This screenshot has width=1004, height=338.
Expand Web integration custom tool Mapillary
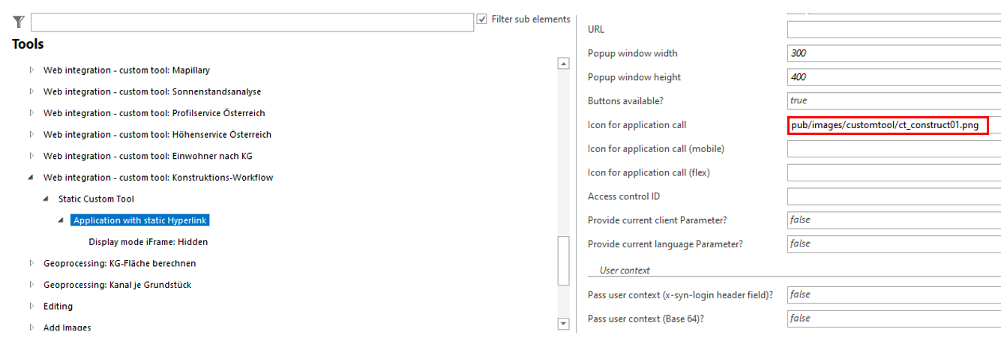pyautogui.click(x=31, y=70)
